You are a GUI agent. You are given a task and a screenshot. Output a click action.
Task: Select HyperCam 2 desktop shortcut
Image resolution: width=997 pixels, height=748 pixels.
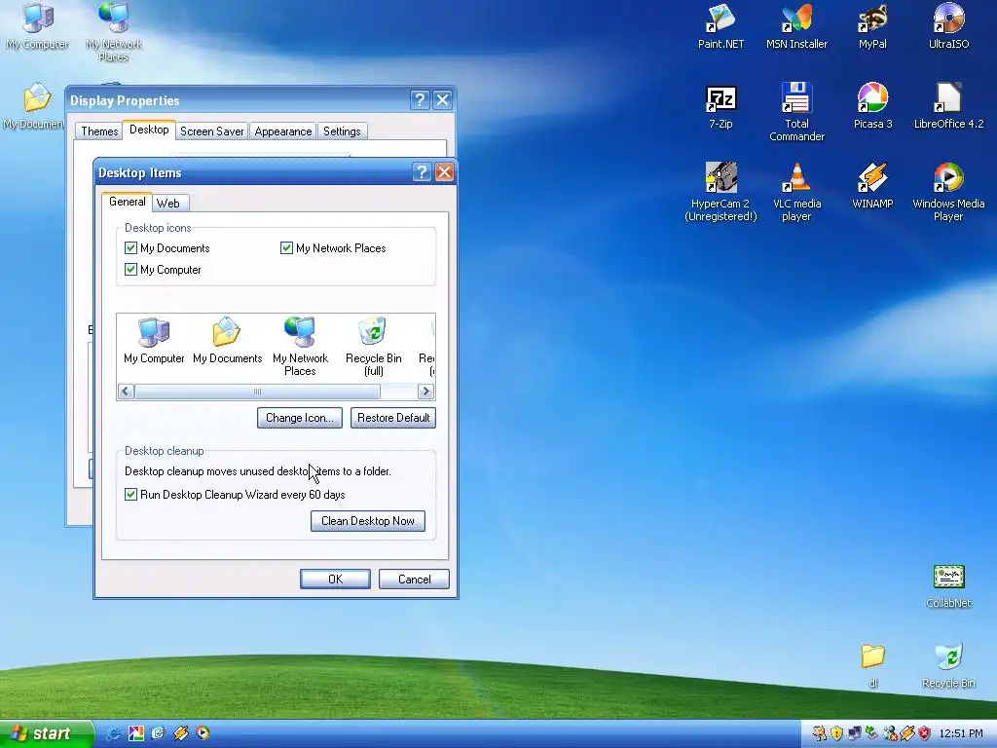[x=720, y=192]
